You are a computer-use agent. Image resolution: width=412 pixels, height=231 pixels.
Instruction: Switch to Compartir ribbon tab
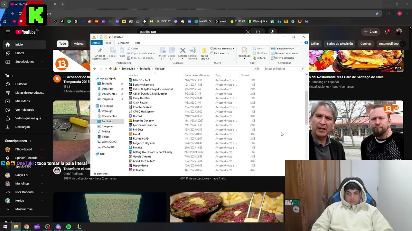123,43
